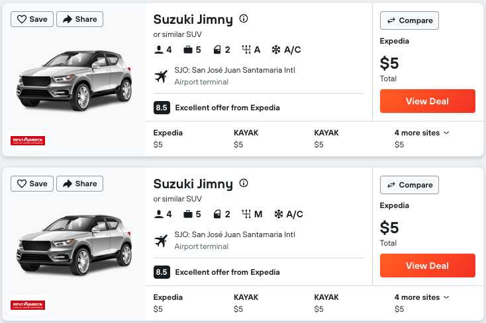Click passenger icon on manual Jimny card
Screen dimensions: 486x323
tap(159, 214)
